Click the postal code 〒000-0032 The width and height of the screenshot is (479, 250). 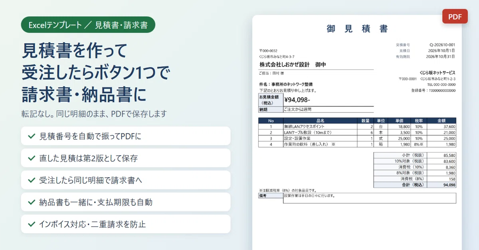[x=268, y=51]
